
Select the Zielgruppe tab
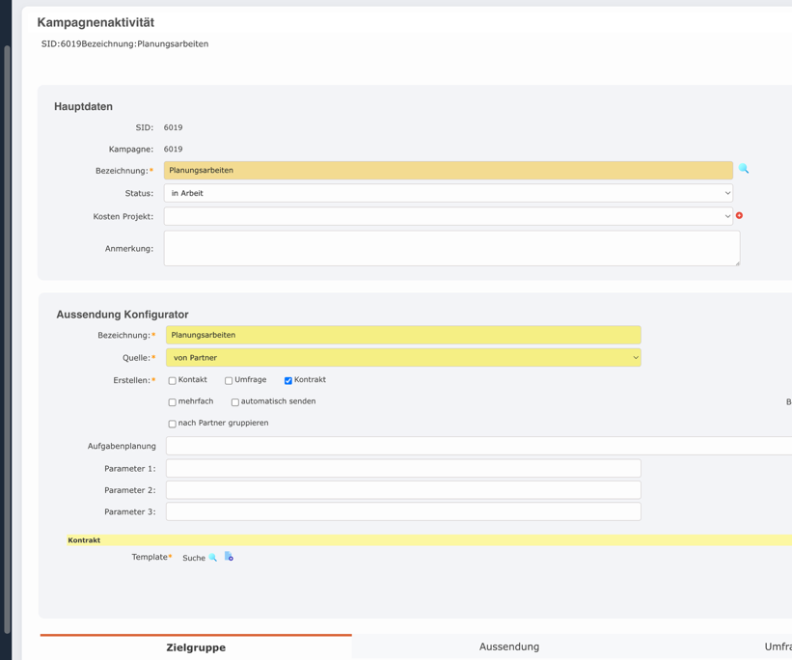coord(194,647)
